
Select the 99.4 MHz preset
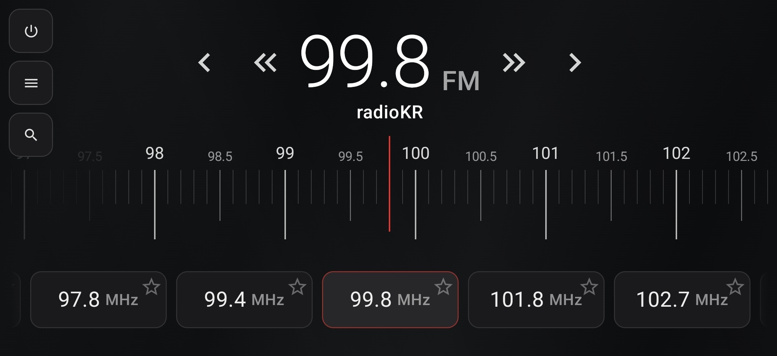click(x=244, y=300)
